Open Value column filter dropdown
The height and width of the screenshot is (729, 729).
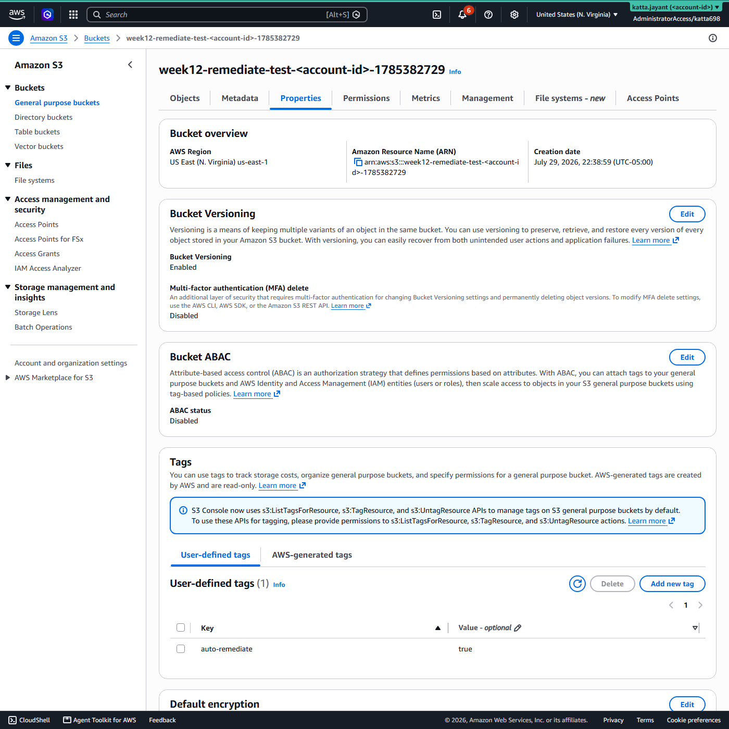coord(695,628)
